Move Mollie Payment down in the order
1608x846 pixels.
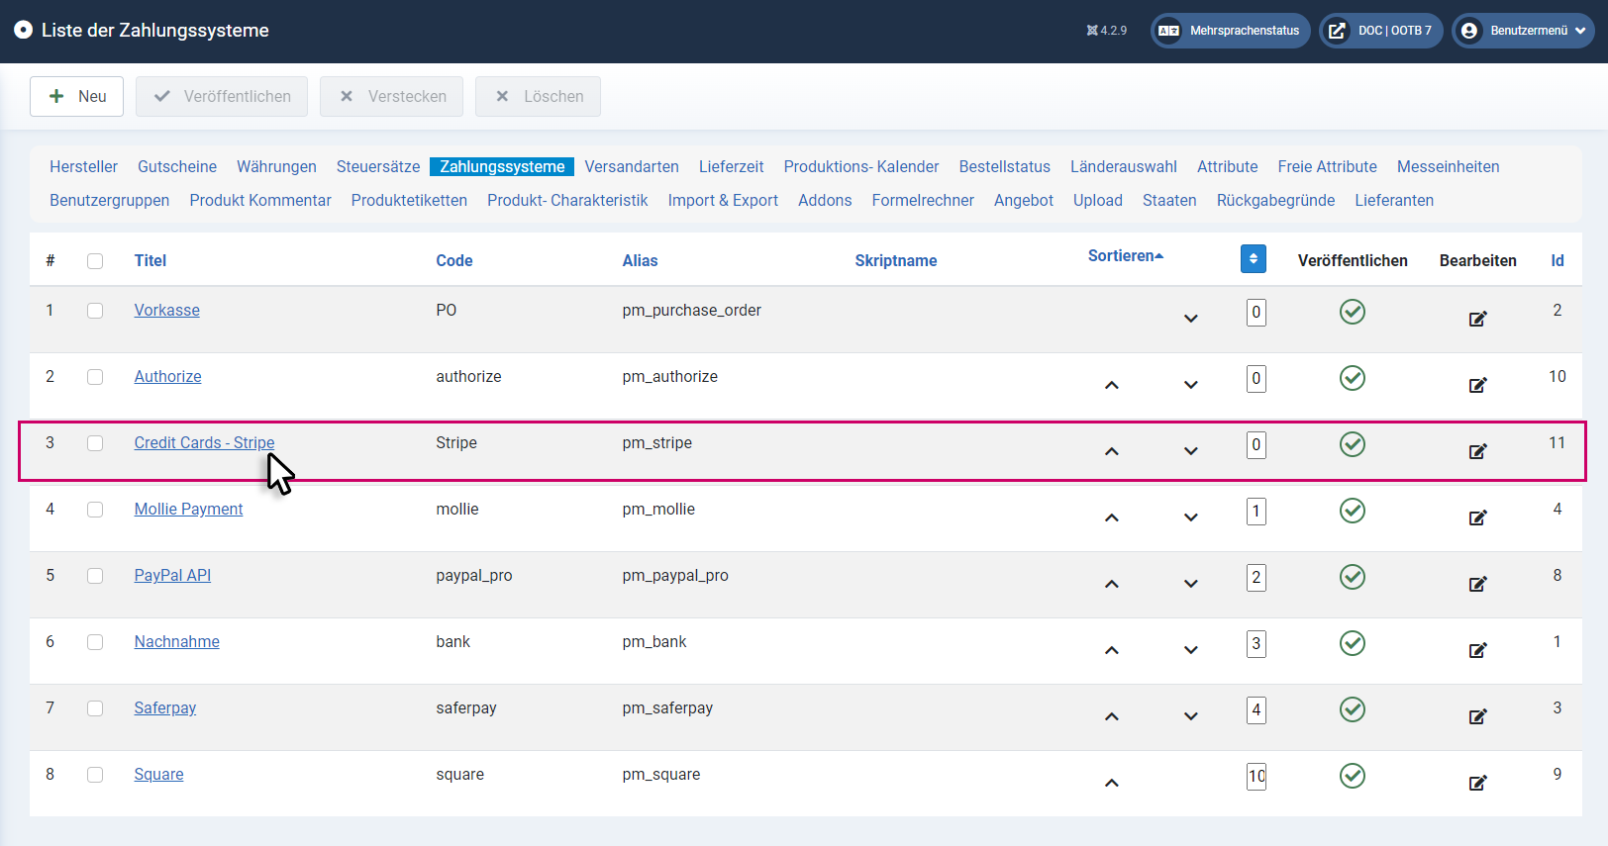pos(1191,517)
